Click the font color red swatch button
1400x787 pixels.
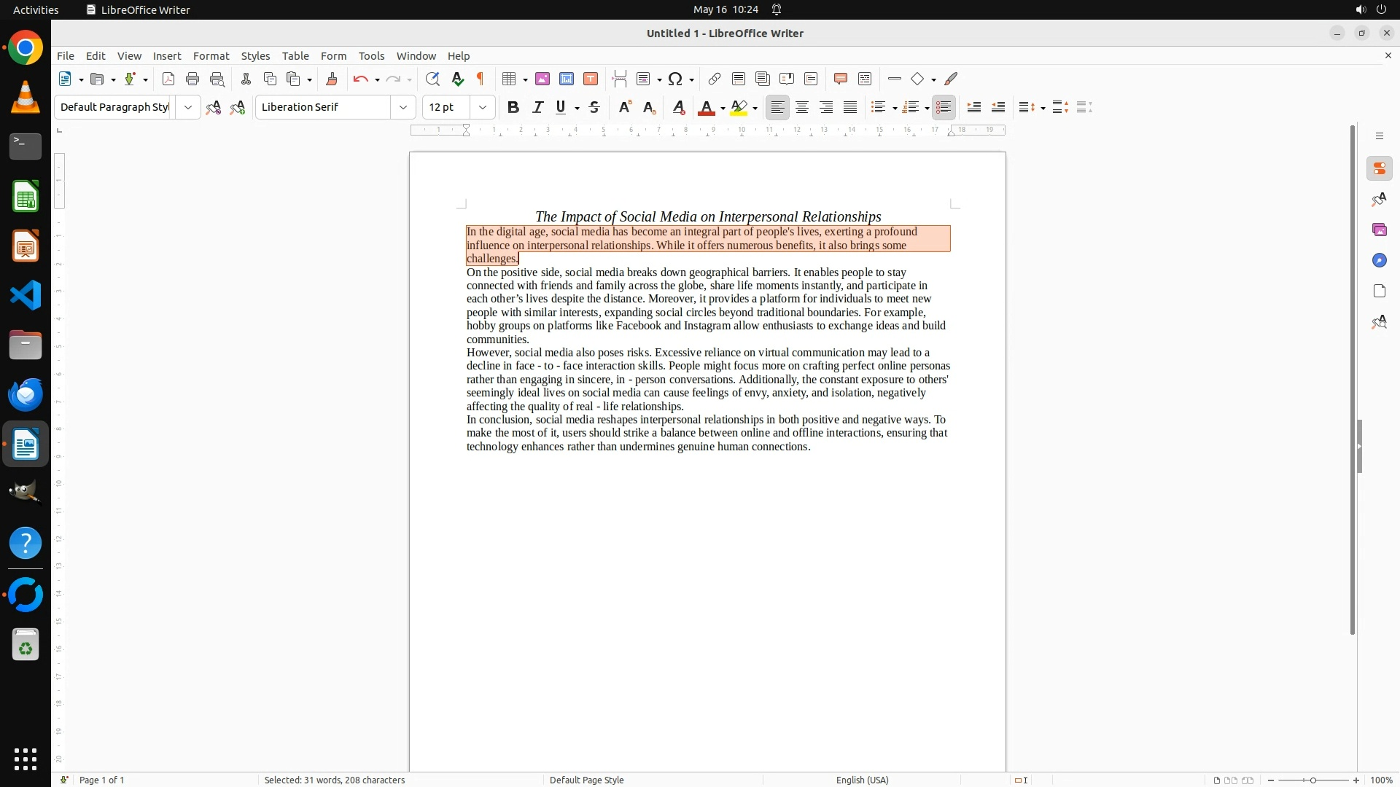pyautogui.click(x=706, y=108)
